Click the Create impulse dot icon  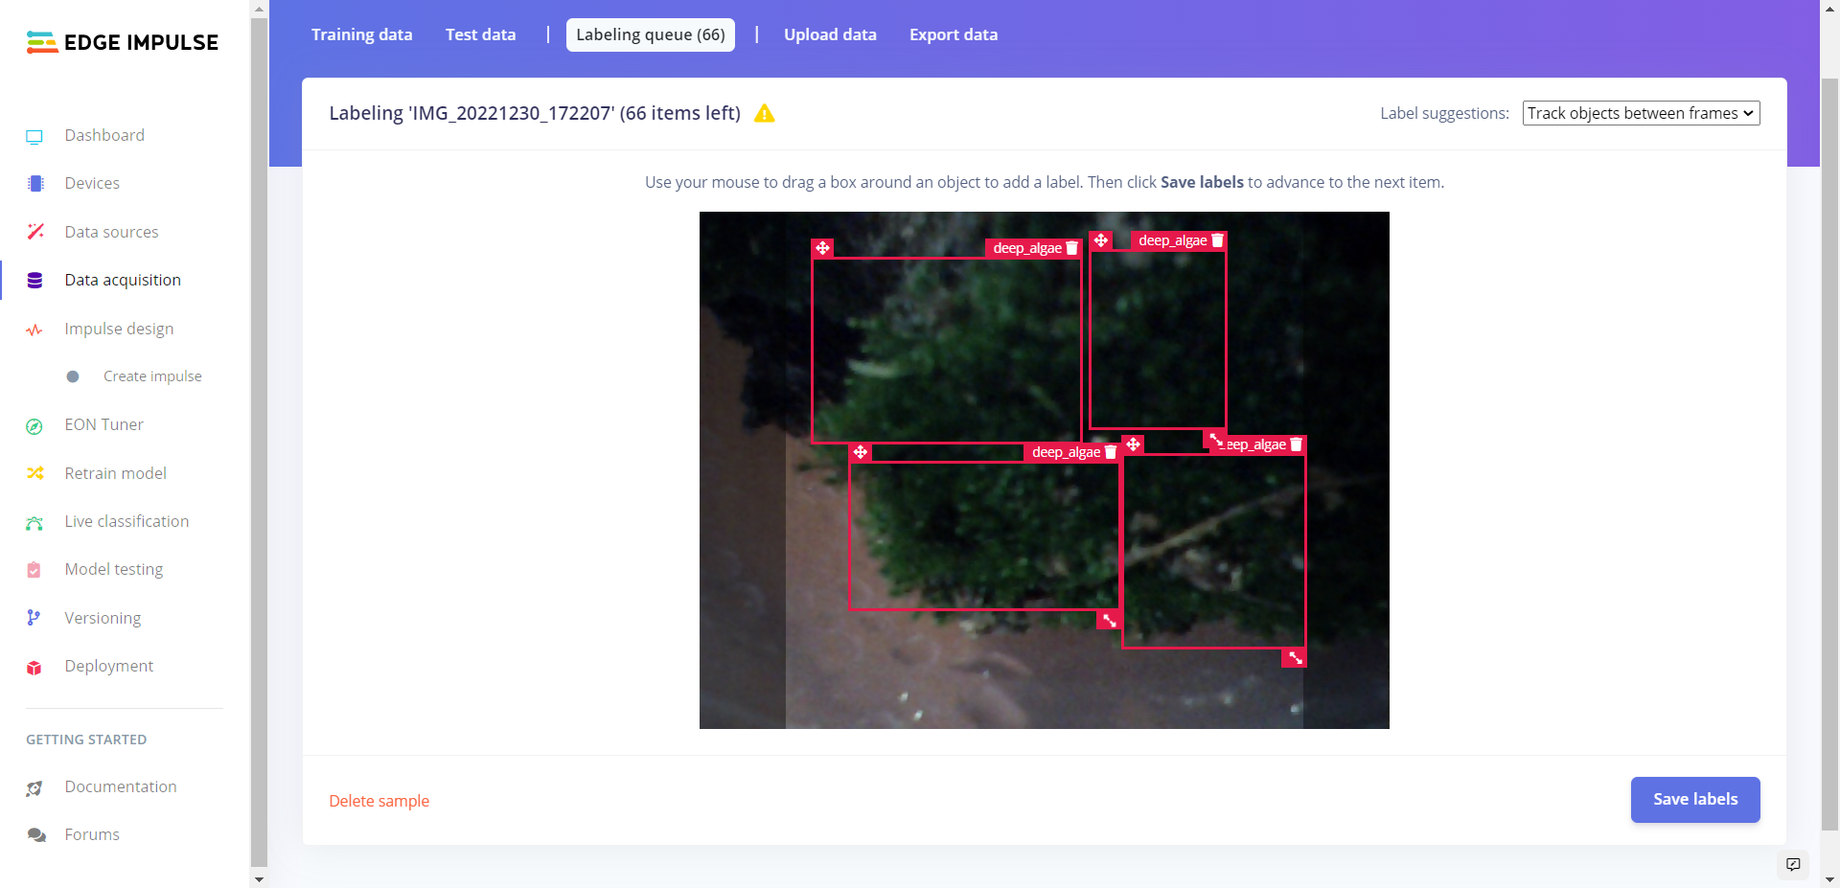[73, 376]
